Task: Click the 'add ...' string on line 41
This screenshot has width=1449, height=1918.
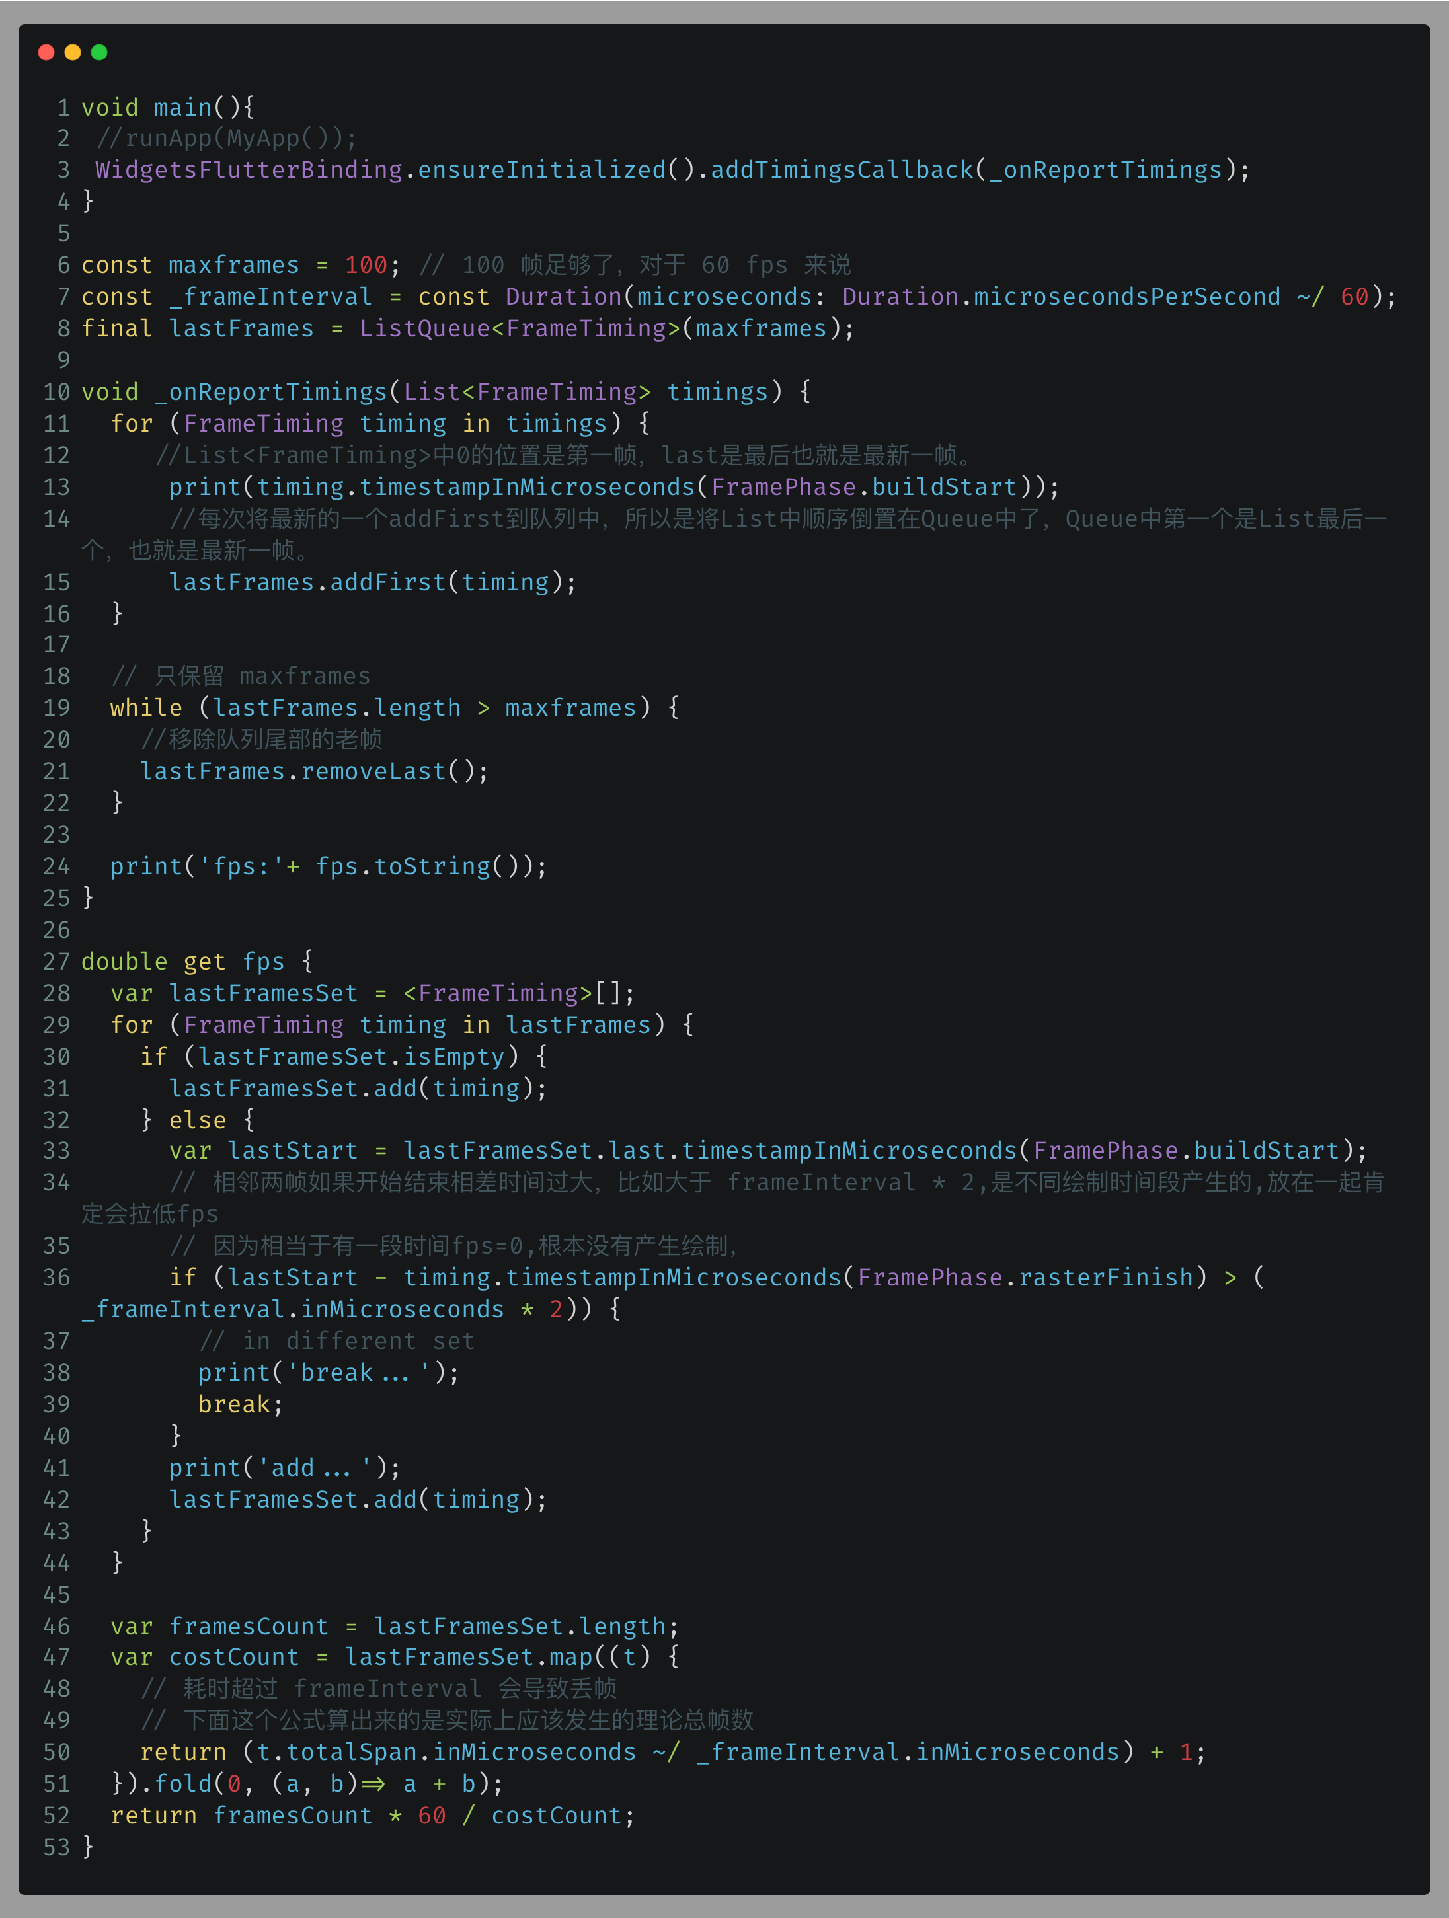Action: [315, 1468]
